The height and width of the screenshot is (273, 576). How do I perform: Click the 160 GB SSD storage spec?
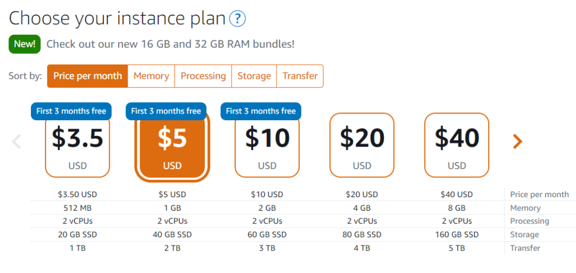[457, 235]
